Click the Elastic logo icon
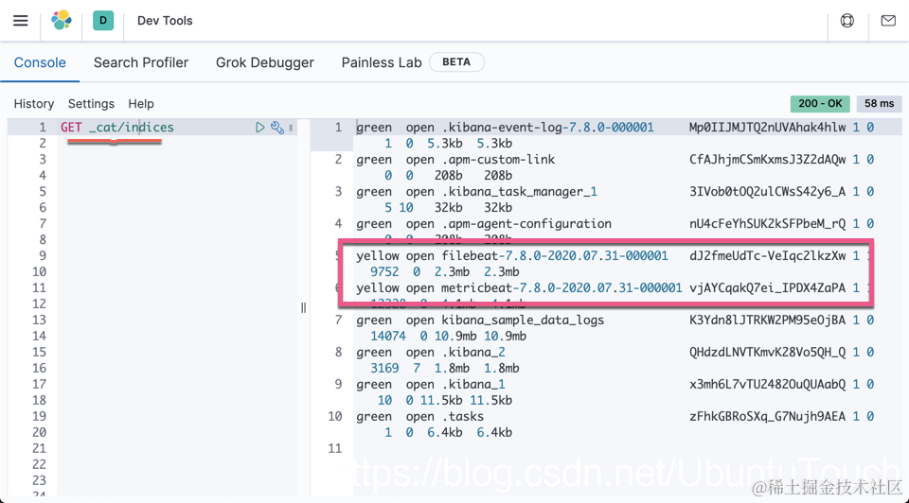 pyautogui.click(x=62, y=20)
